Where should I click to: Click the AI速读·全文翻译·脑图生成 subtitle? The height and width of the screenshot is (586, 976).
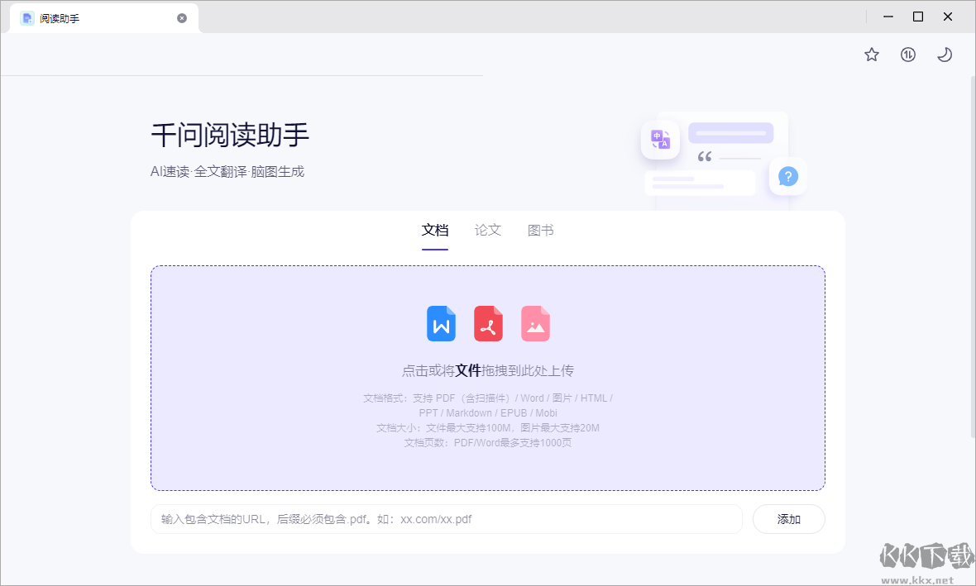[227, 172]
